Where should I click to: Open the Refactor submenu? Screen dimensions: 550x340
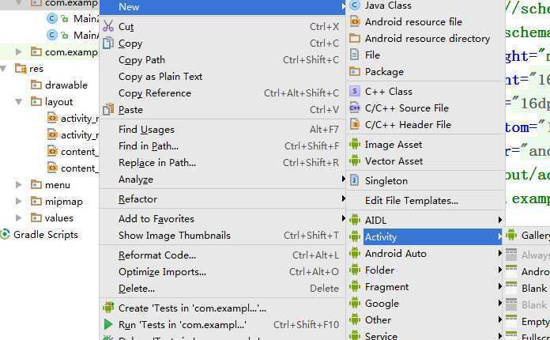pos(138,199)
